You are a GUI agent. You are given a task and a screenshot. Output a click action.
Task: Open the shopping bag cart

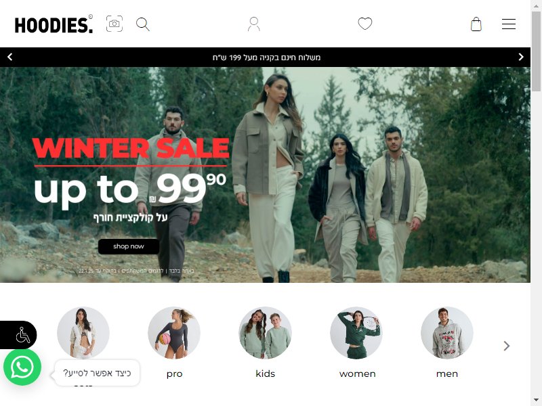coord(476,24)
